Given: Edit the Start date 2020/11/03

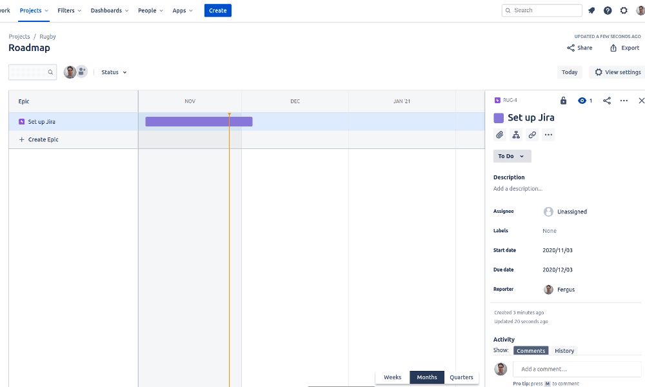Looking at the screenshot, I should click(x=557, y=250).
